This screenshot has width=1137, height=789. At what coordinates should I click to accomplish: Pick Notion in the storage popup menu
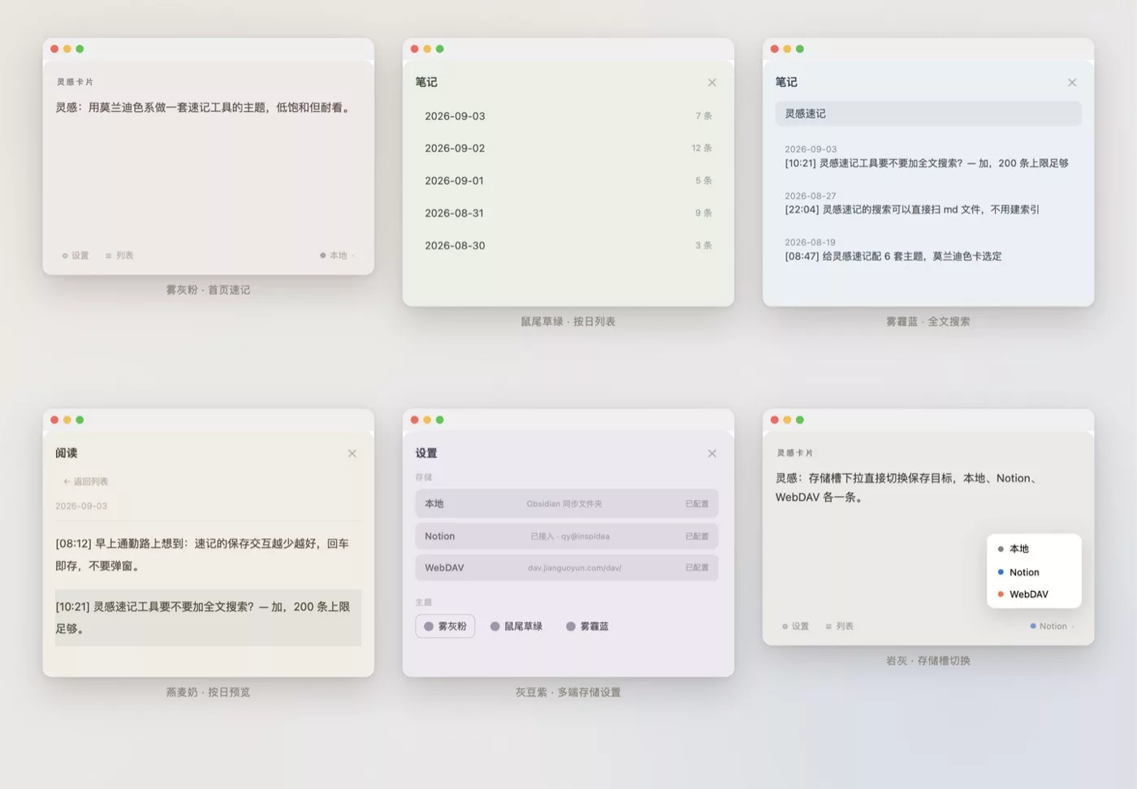1034,572
